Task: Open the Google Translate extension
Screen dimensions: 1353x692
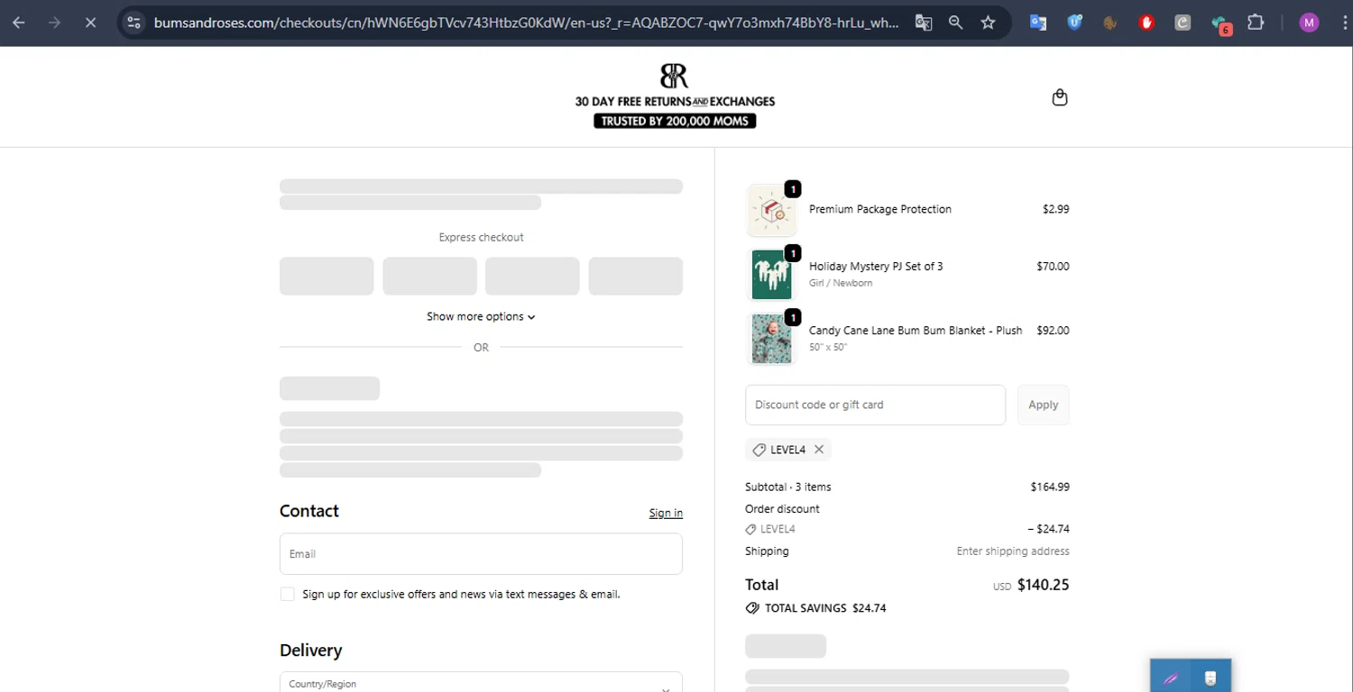Action: (x=1038, y=23)
